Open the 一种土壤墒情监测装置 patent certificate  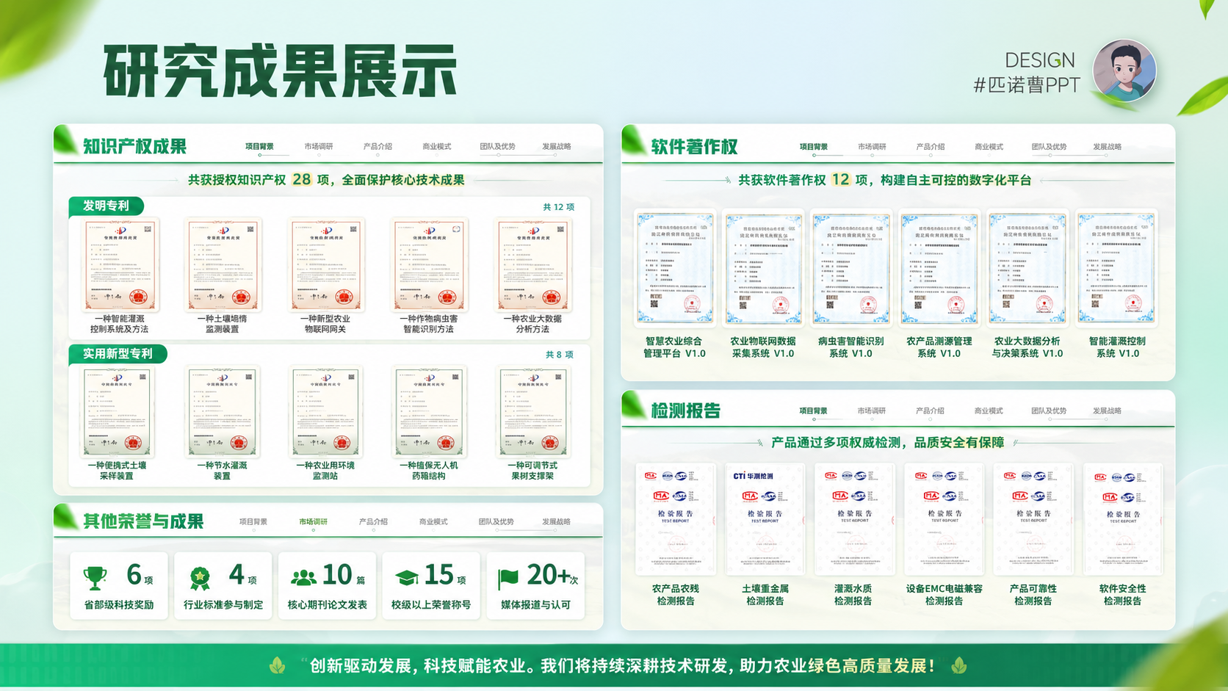tap(223, 264)
